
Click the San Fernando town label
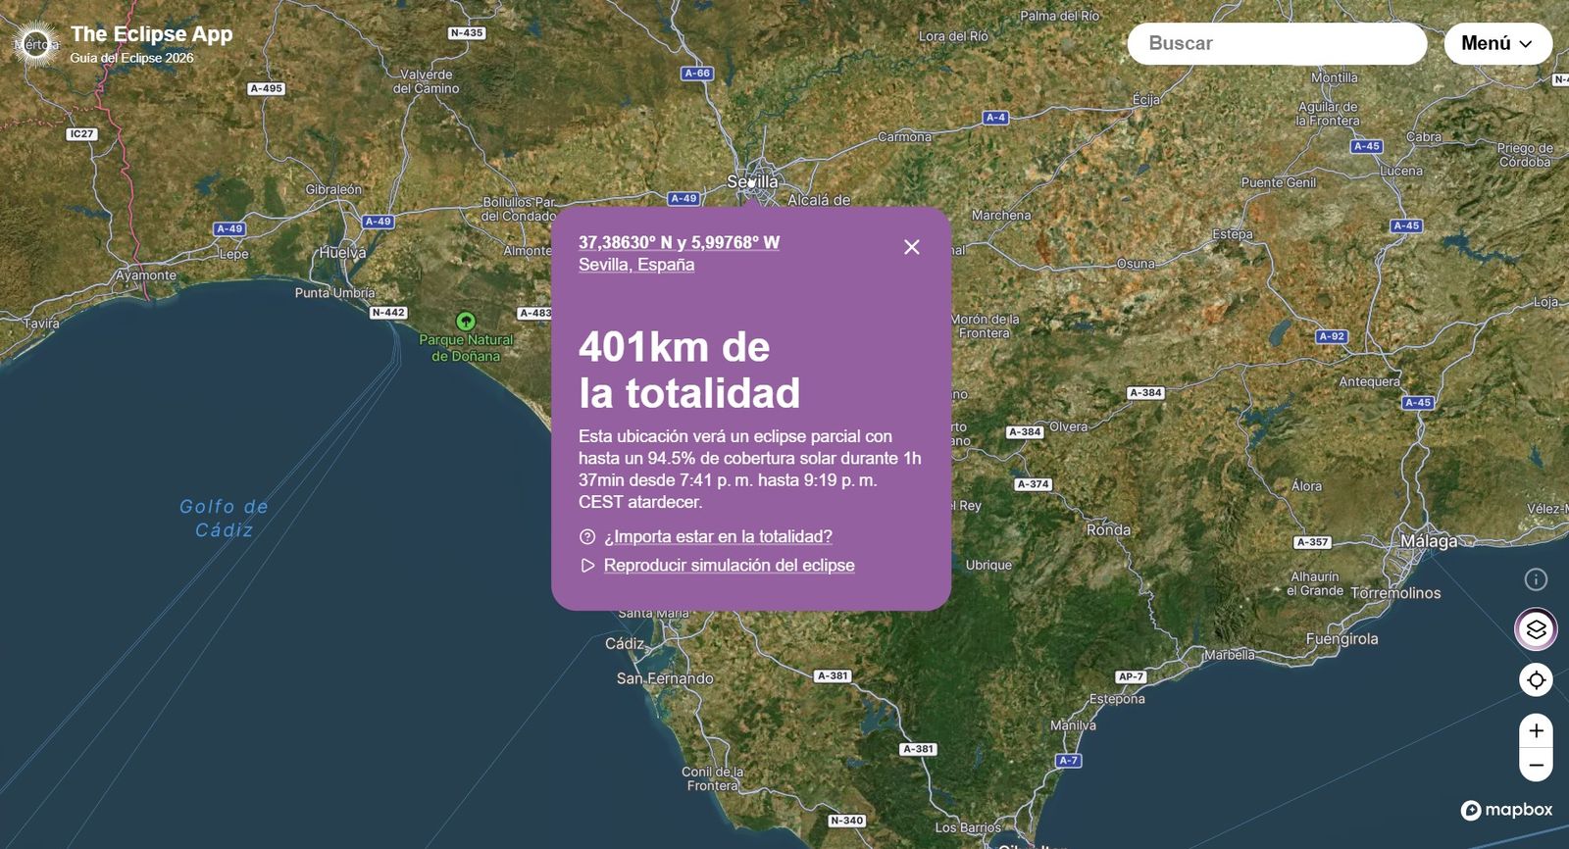[x=665, y=678]
